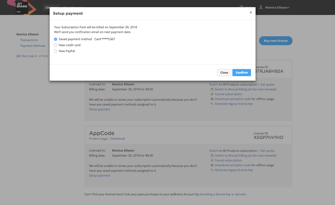Open Payment Methods in the sidebar

33,46
